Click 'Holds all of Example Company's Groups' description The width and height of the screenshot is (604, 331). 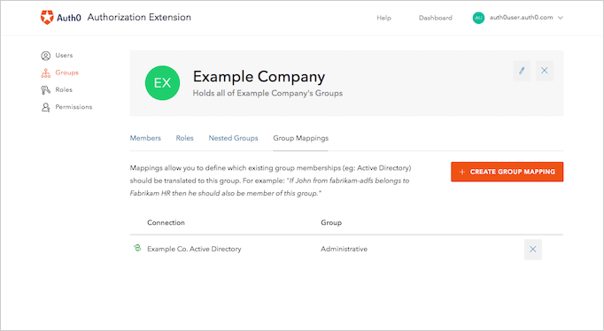(x=267, y=93)
